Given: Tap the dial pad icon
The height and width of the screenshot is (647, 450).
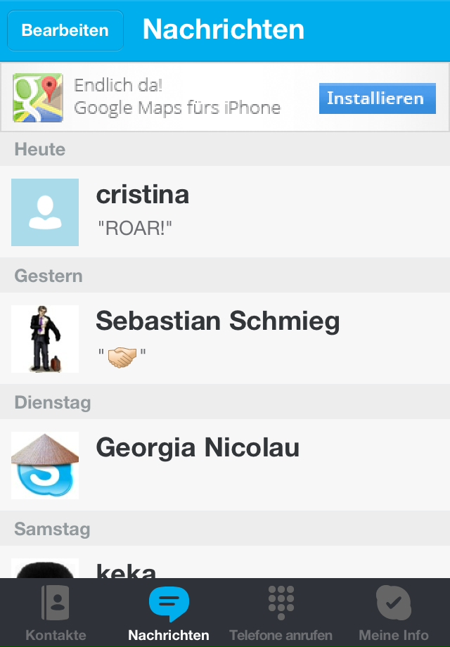Looking at the screenshot, I should (x=281, y=603).
